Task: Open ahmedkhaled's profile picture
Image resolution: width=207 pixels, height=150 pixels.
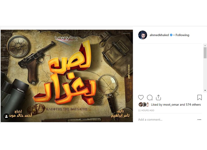Action: pos(143,35)
